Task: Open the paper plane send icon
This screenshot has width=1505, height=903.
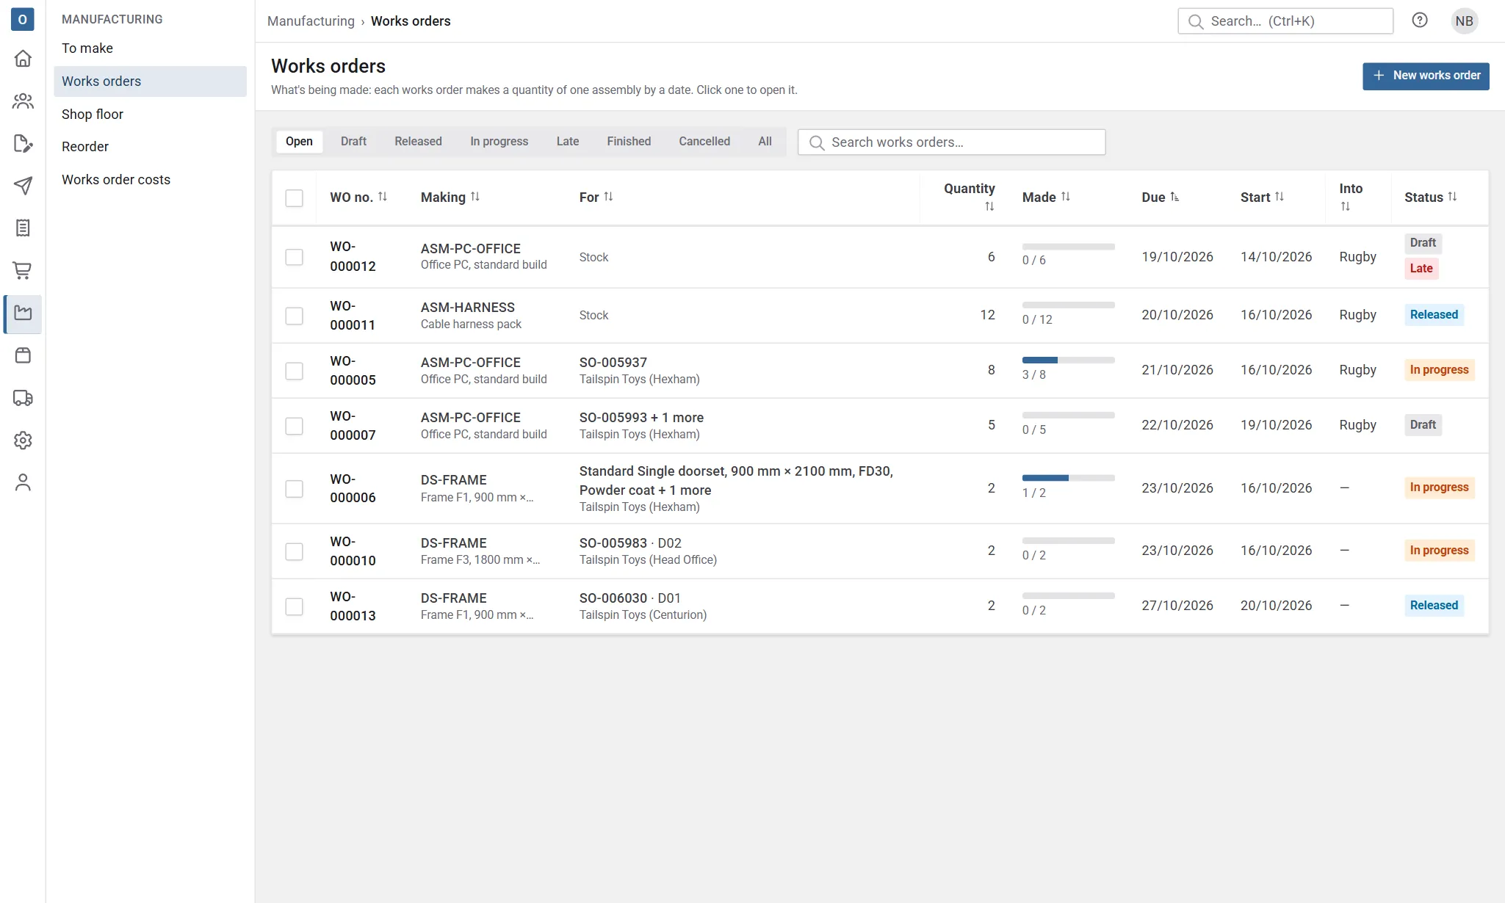Action: click(x=23, y=186)
